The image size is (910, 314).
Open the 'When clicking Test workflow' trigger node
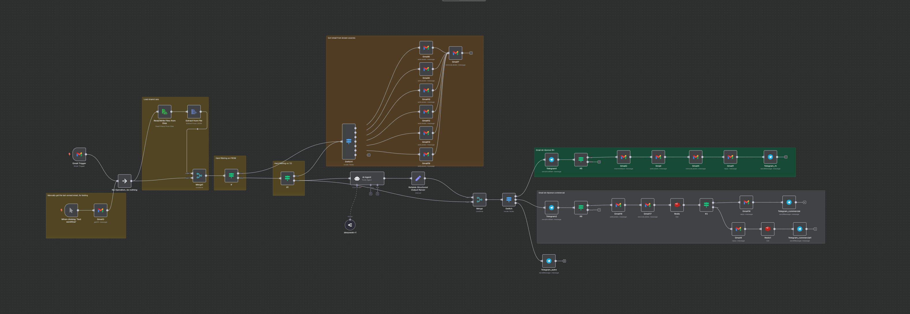[71, 210]
